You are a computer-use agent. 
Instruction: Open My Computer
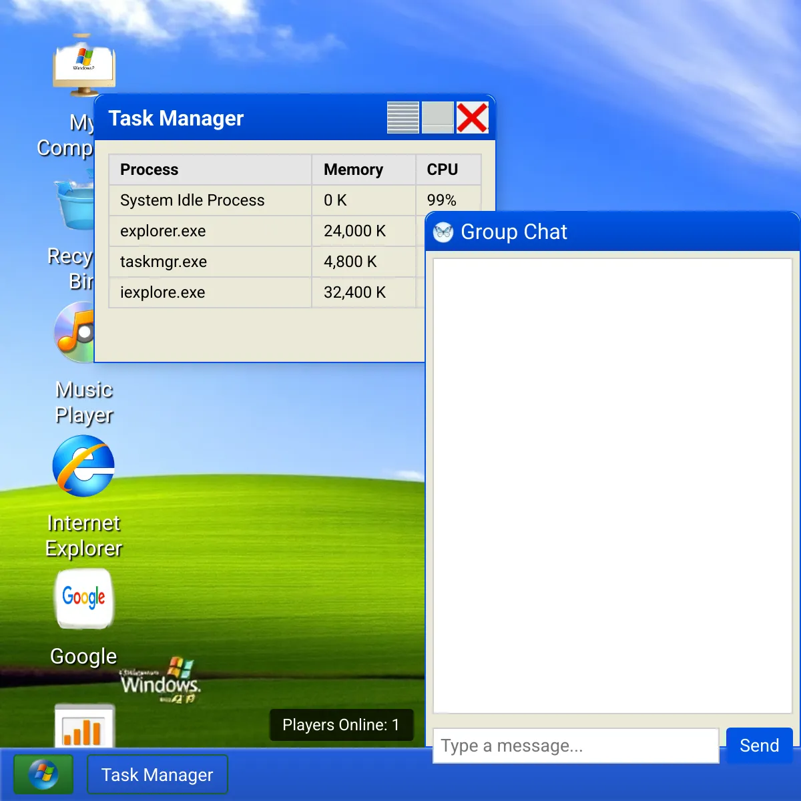tap(83, 63)
